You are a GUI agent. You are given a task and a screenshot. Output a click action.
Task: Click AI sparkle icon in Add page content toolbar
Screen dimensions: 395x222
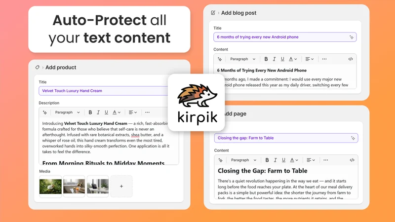[220, 160]
